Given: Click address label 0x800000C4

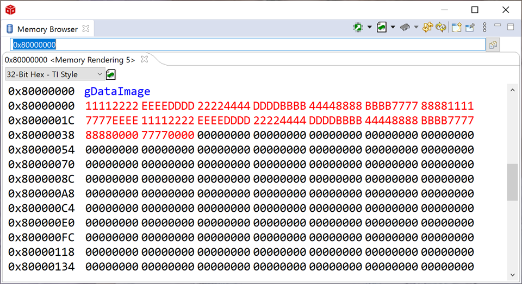Looking at the screenshot, I should click(x=41, y=208).
